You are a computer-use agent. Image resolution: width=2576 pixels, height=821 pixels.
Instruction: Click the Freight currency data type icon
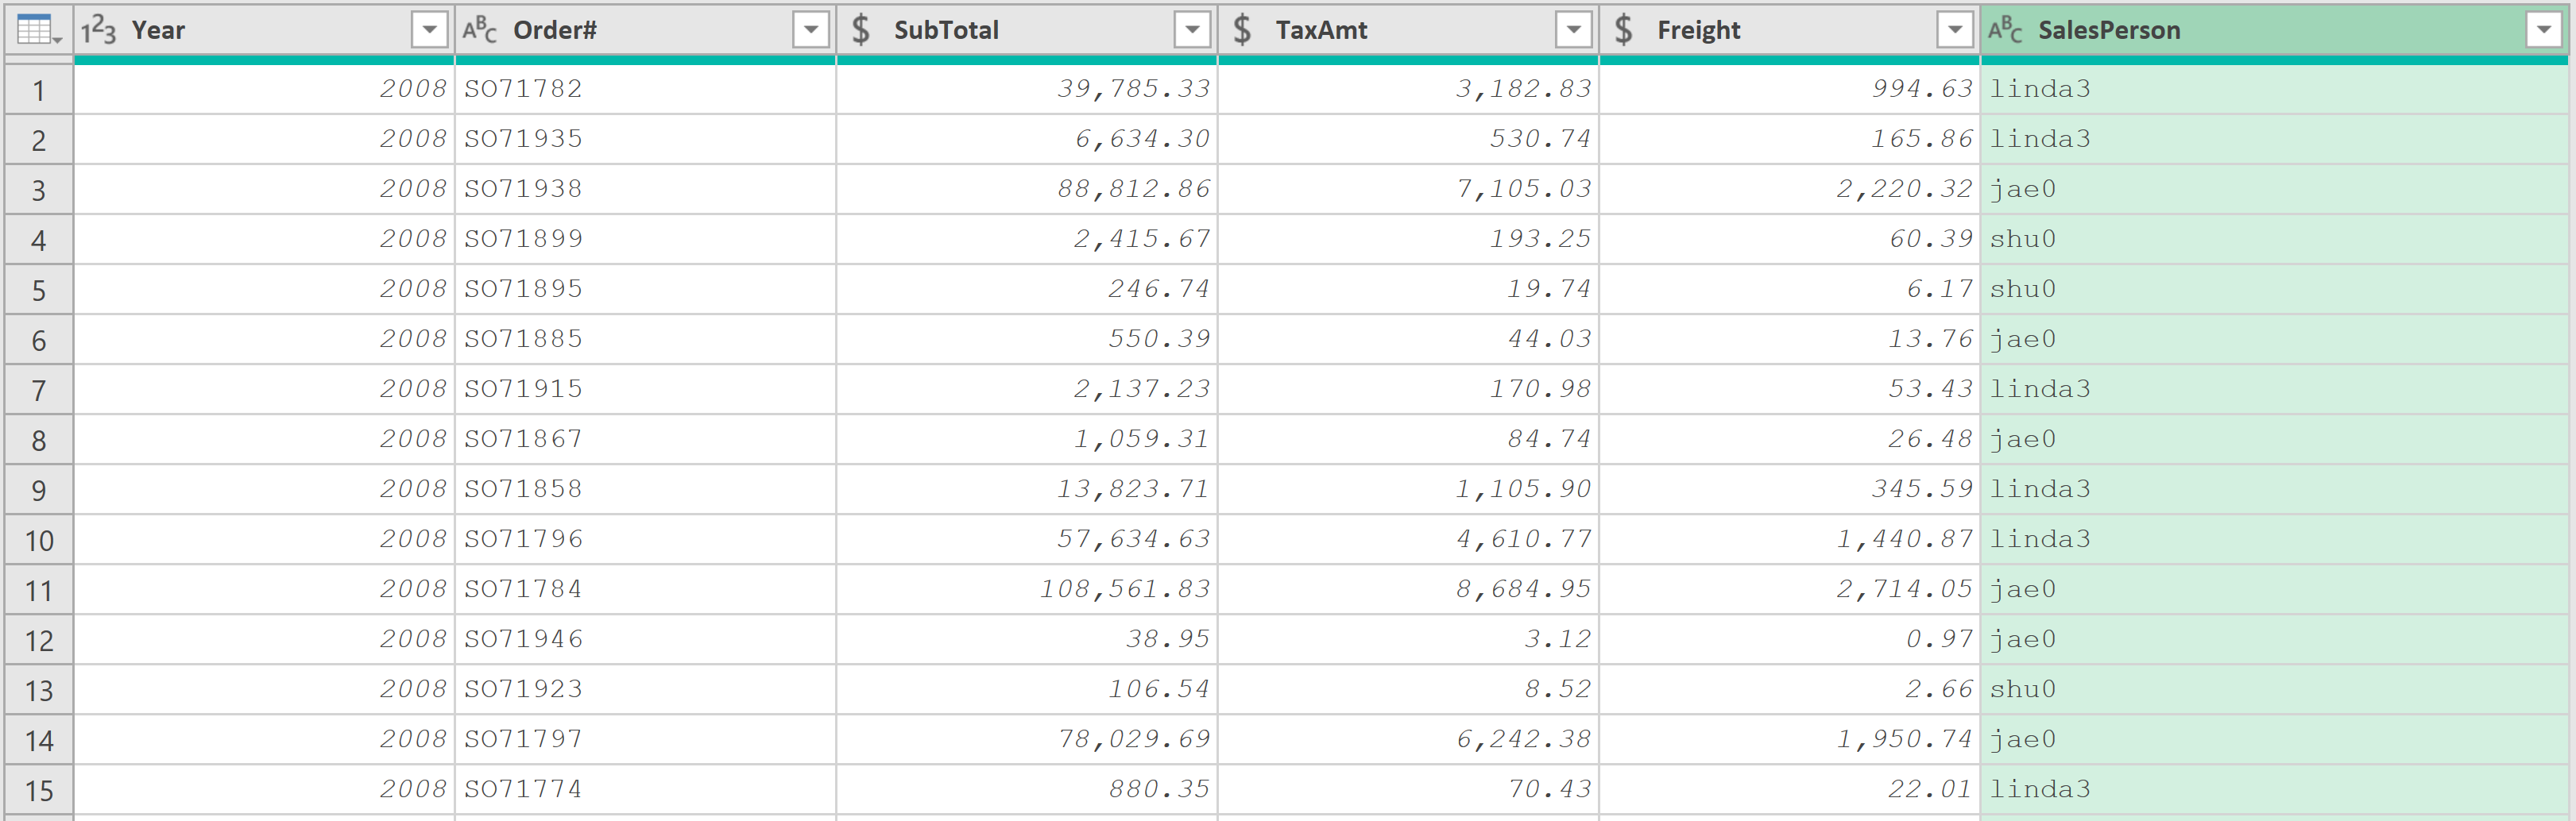click(x=1624, y=30)
